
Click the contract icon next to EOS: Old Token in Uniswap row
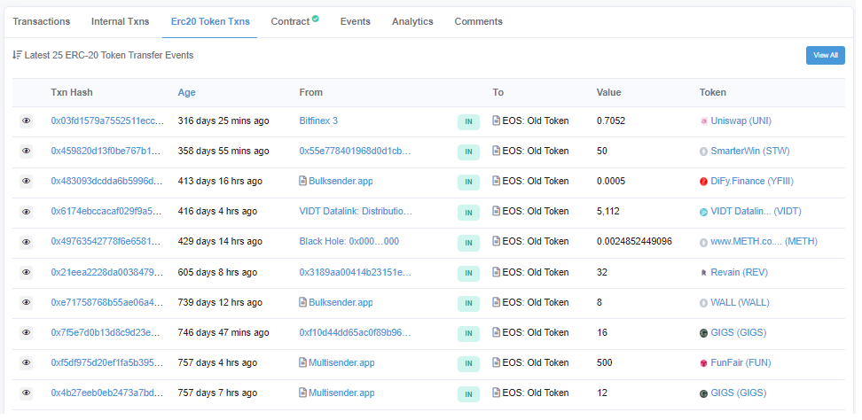tap(496, 121)
